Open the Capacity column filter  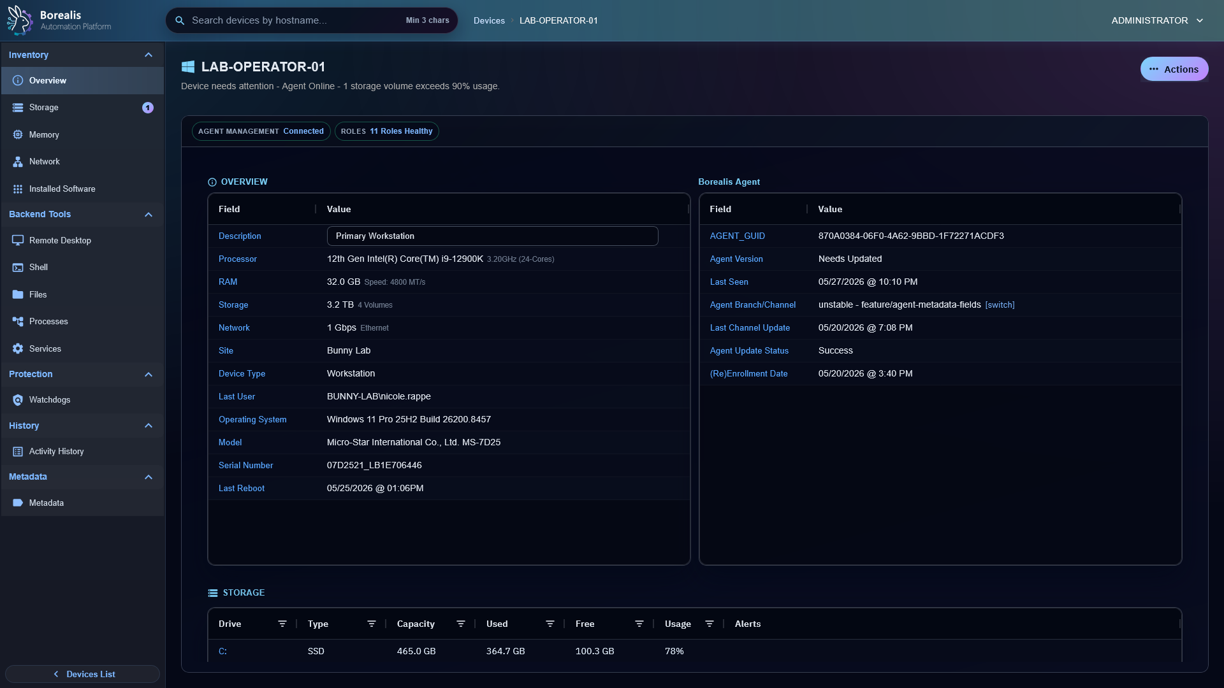pos(461,624)
